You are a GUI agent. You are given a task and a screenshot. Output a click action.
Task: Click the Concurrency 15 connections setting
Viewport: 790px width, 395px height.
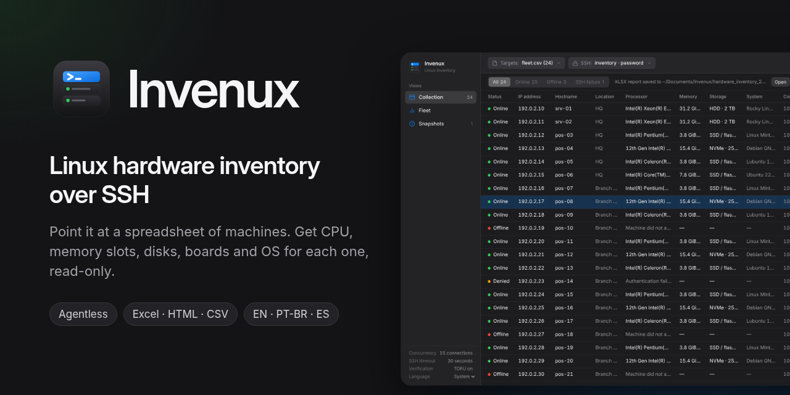(x=441, y=353)
